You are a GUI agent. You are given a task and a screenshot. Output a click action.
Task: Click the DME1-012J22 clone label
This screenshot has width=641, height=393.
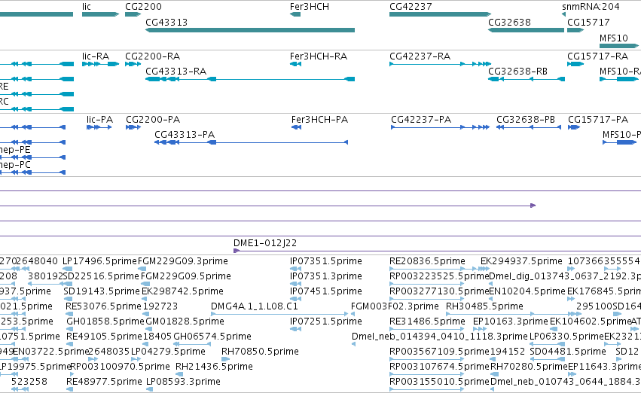click(265, 242)
